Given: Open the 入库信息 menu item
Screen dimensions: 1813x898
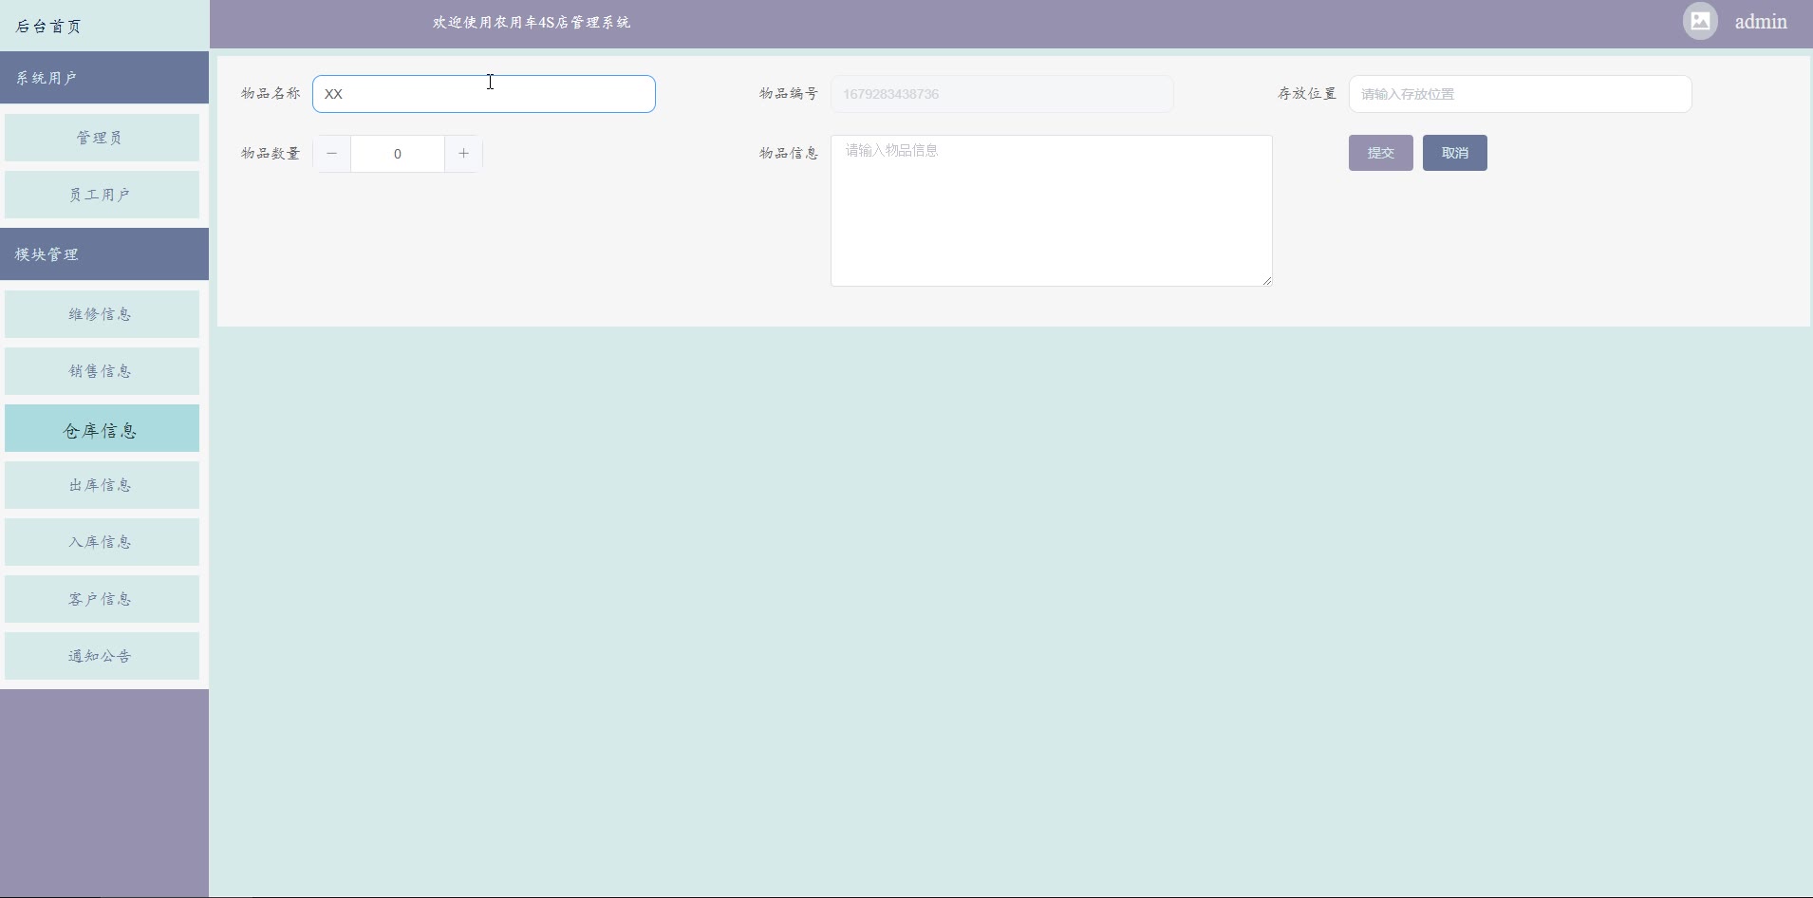Looking at the screenshot, I should (102, 542).
